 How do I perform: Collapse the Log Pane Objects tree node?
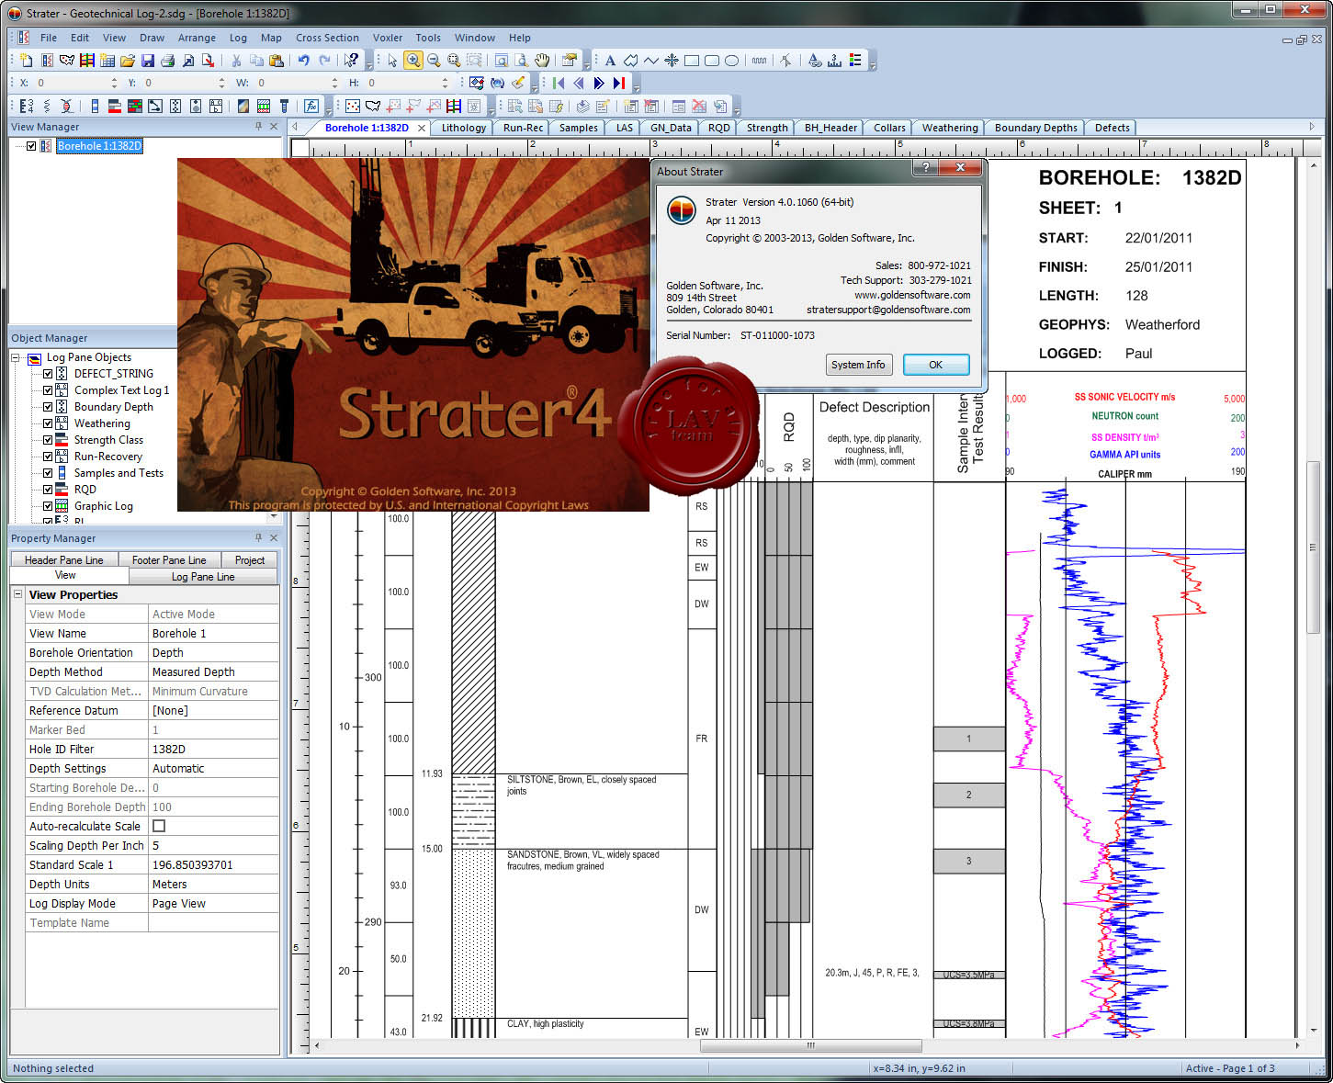click(x=16, y=357)
